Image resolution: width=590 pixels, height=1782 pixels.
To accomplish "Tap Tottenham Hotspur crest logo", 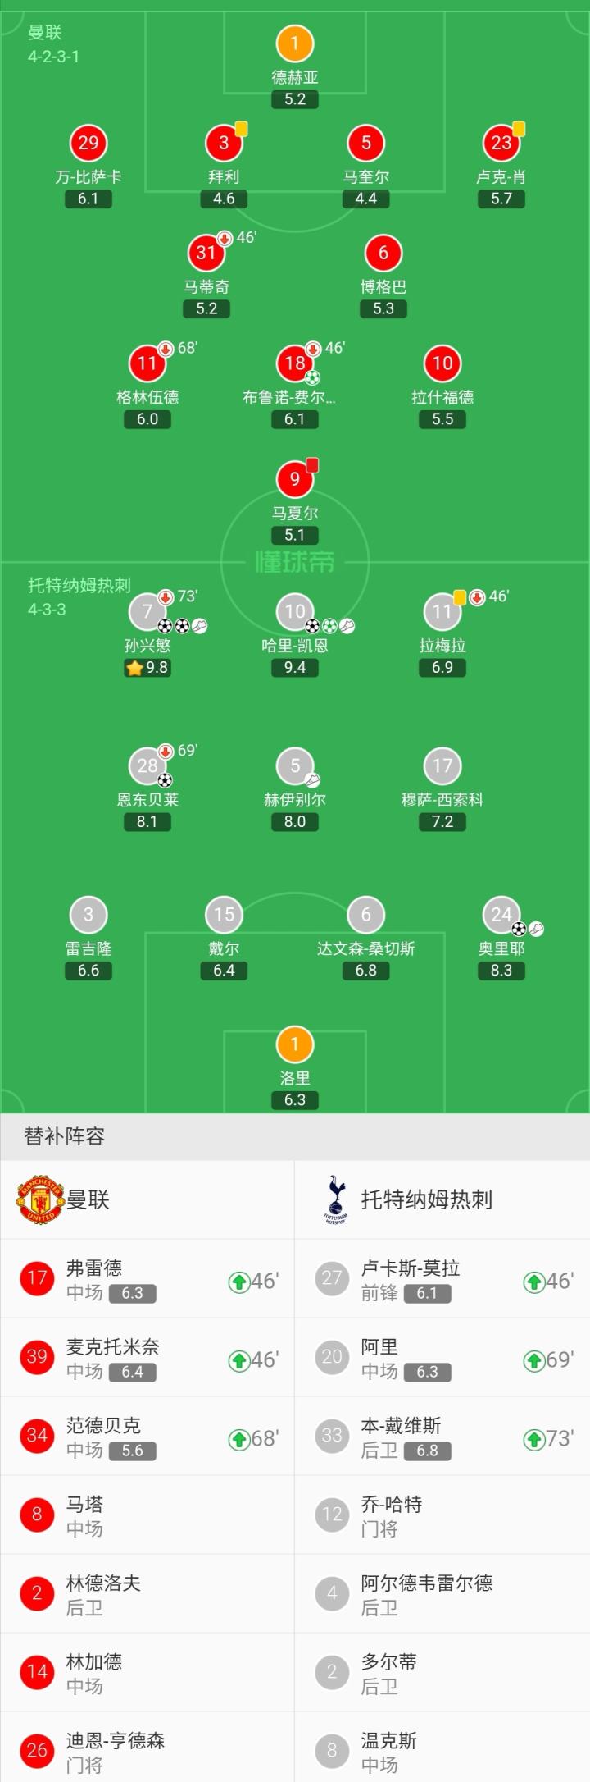I will (x=334, y=1199).
